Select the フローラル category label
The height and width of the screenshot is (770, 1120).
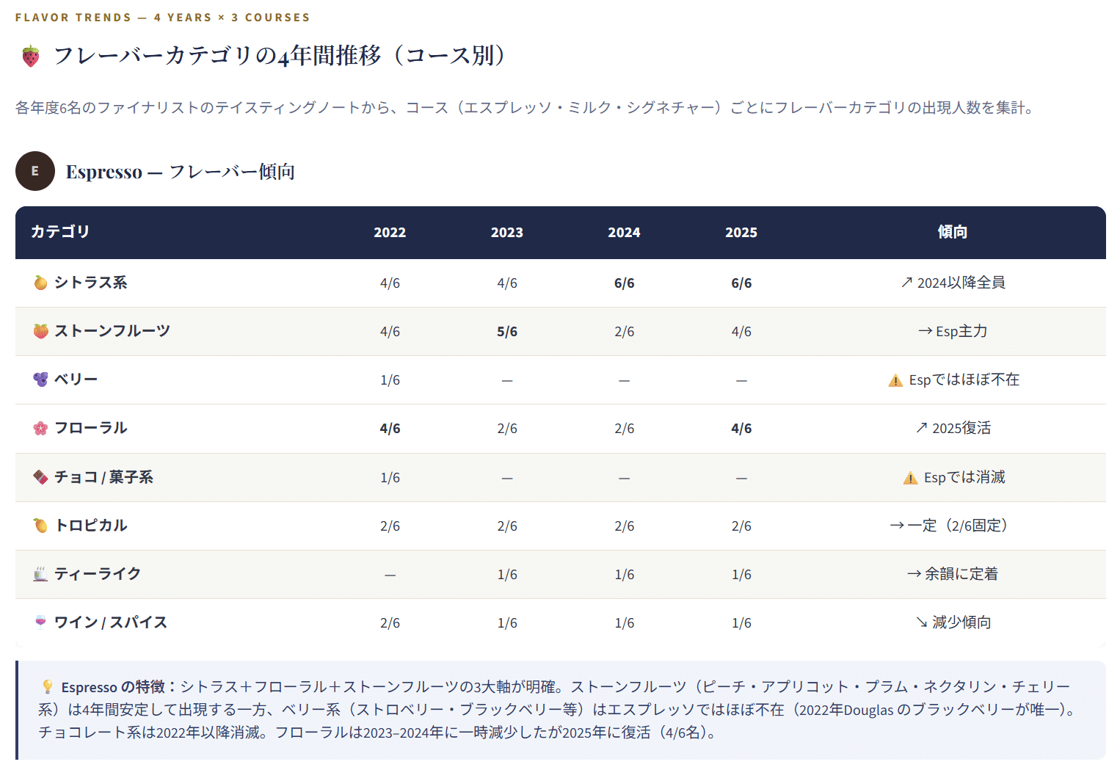click(90, 428)
